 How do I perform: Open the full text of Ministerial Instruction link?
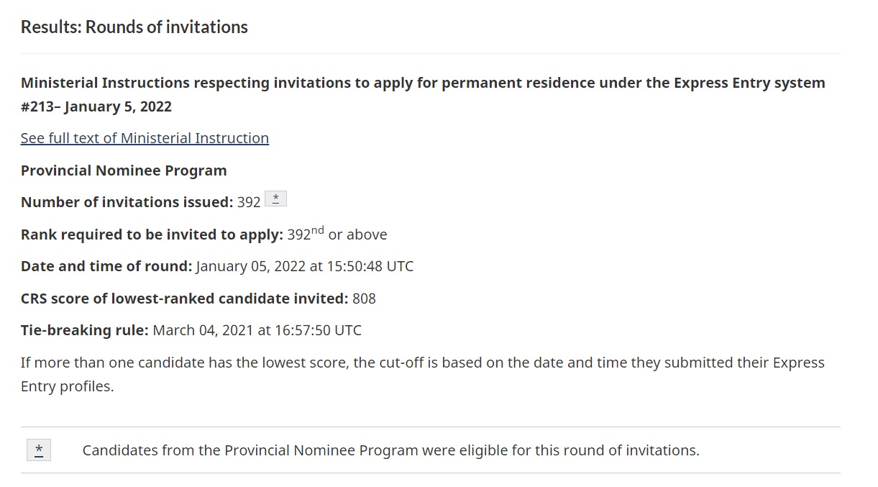[x=145, y=138]
